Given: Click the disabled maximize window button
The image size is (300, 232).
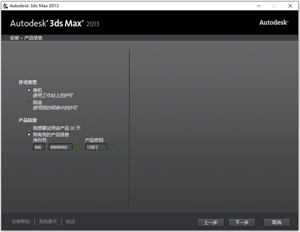Looking at the screenshot, I should [x=274, y=6].
